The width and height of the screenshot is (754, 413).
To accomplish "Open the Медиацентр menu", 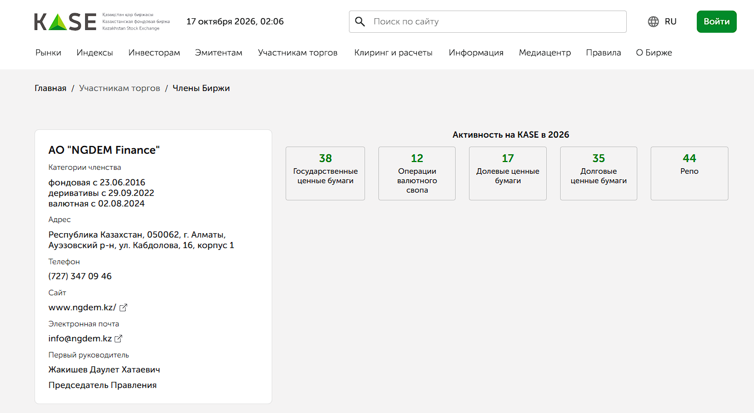I will [545, 53].
